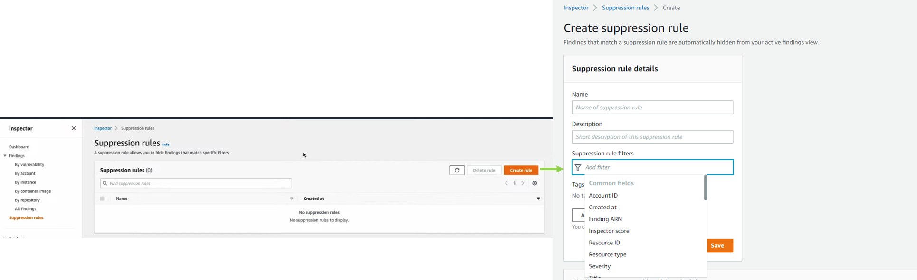Open table preferences gear icon
917x280 pixels.
[535, 183]
